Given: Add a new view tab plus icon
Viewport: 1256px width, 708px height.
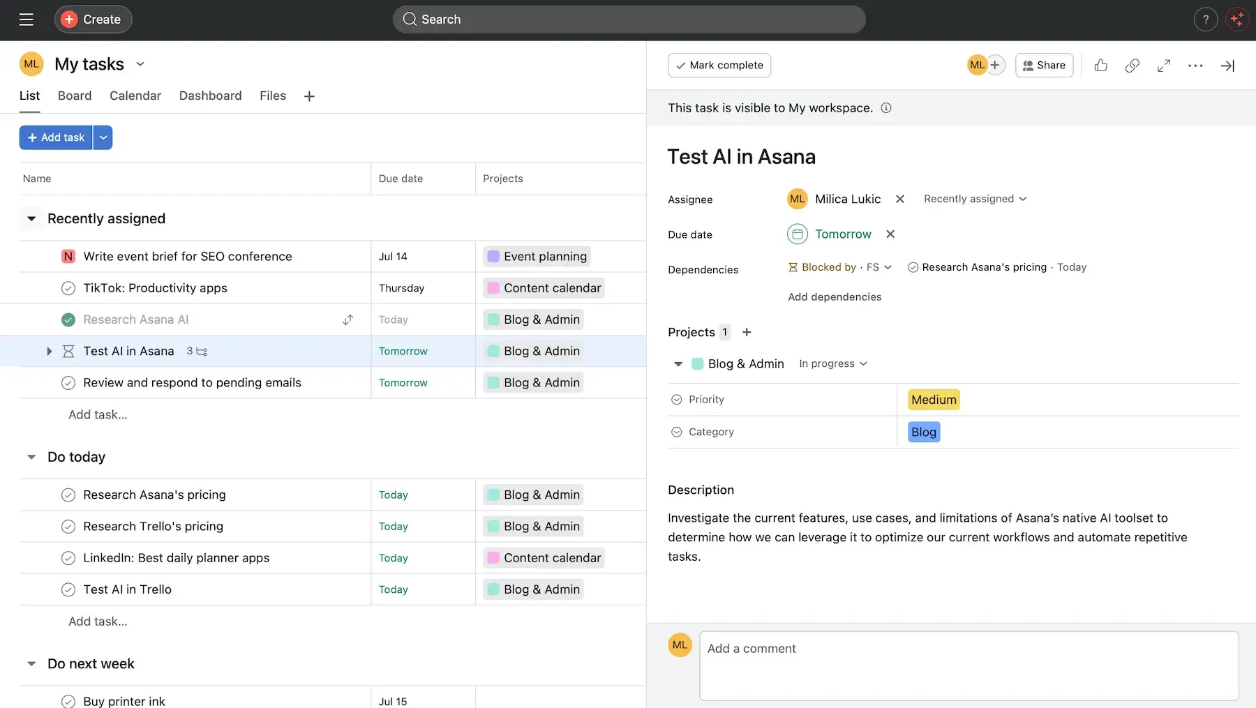Looking at the screenshot, I should (309, 96).
